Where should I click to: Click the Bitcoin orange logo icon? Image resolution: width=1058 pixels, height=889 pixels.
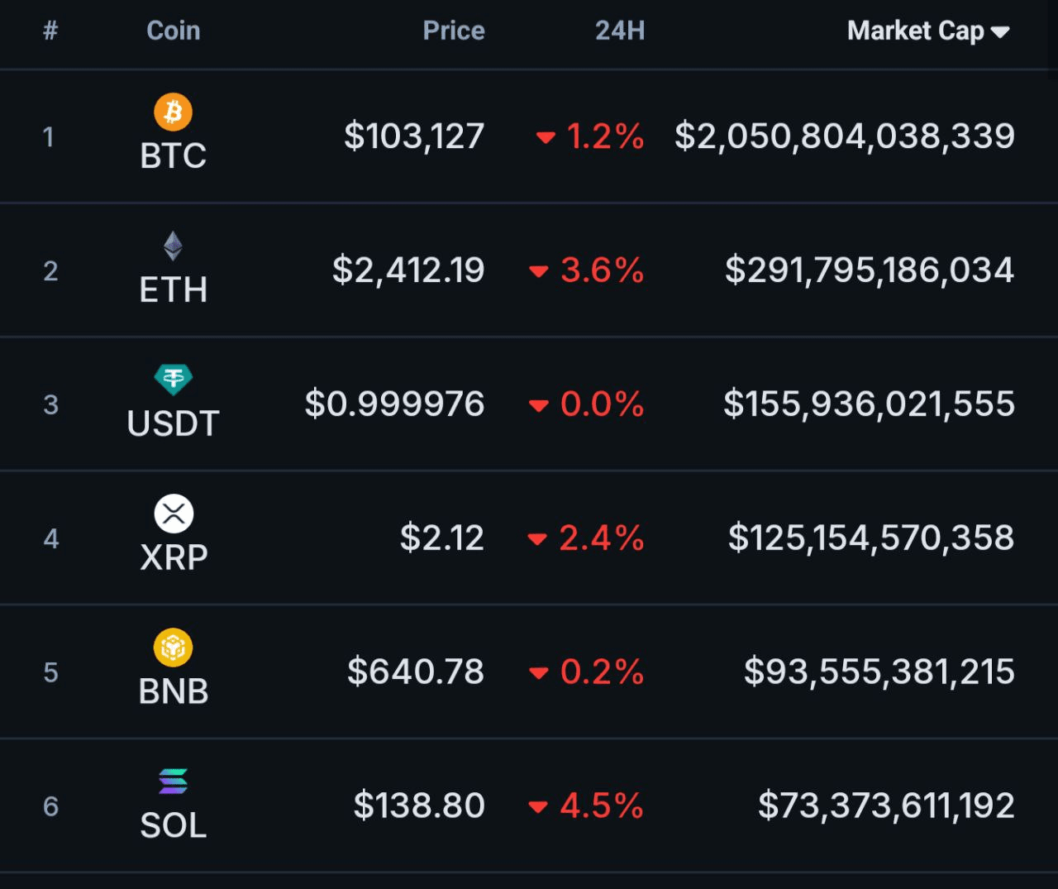[173, 112]
